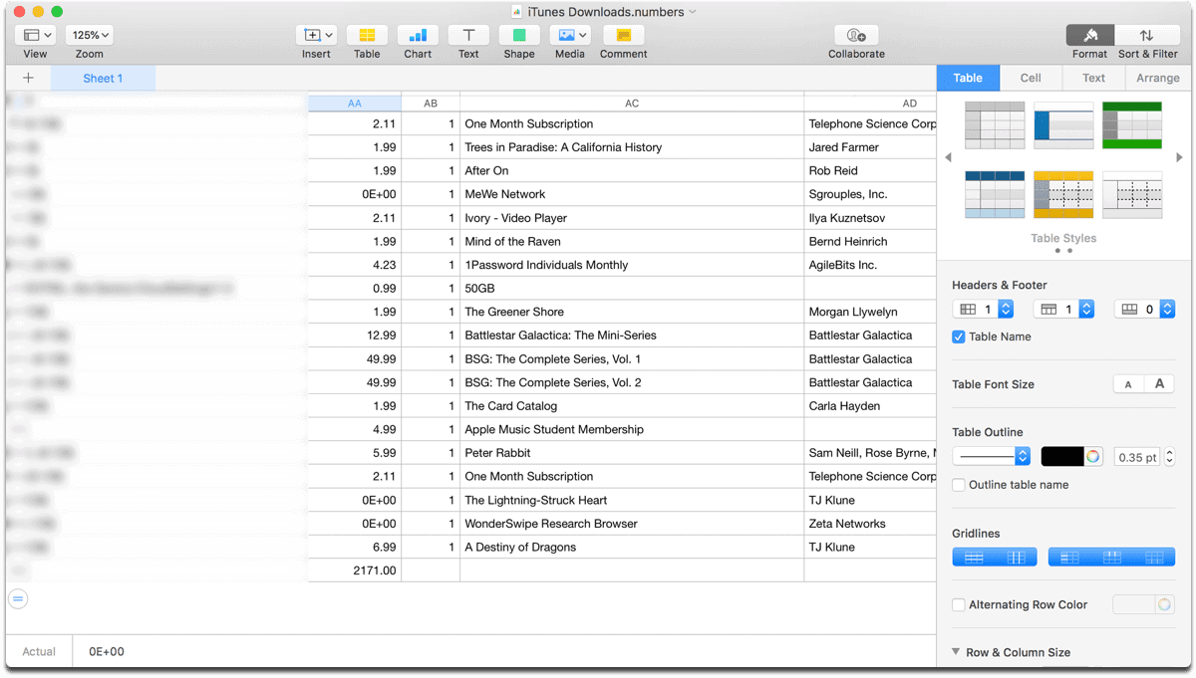
Task: Insert a shape using the Shape tool
Action: (519, 35)
